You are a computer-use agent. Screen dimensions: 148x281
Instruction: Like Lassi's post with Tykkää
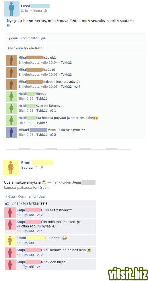click(x=12, y=38)
